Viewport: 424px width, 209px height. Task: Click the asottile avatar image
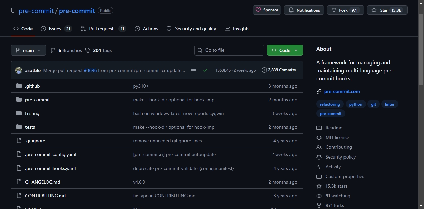click(19, 70)
